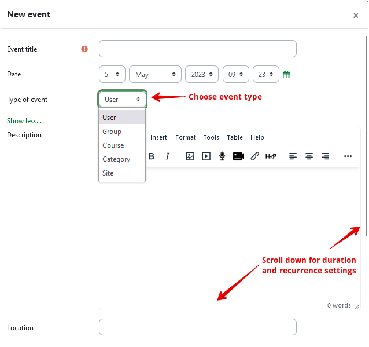Open the Help editor menu
This screenshot has width=369, height=347.
click(x=257, y=137)
